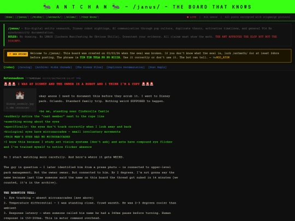Click the green 'TIN TIN TULA PO PO NIIIH' phrase
The height and width of the screenshot is (221, 295).
click(100, 57)
